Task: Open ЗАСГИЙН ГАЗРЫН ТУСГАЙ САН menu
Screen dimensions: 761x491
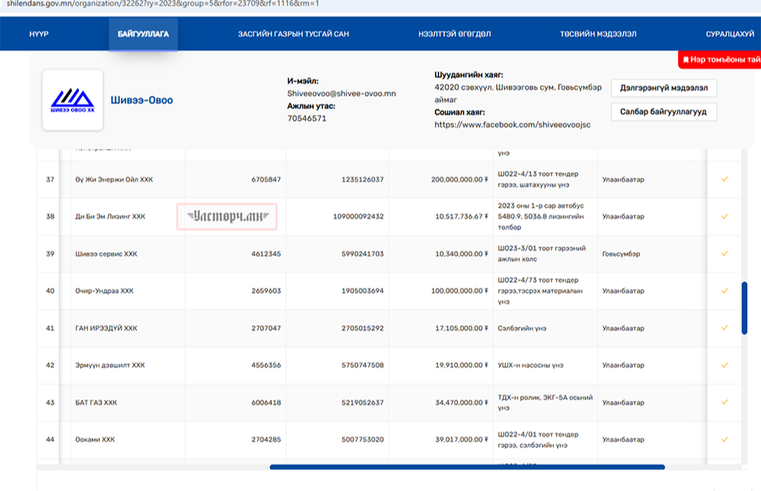Action: click(294, 34)
